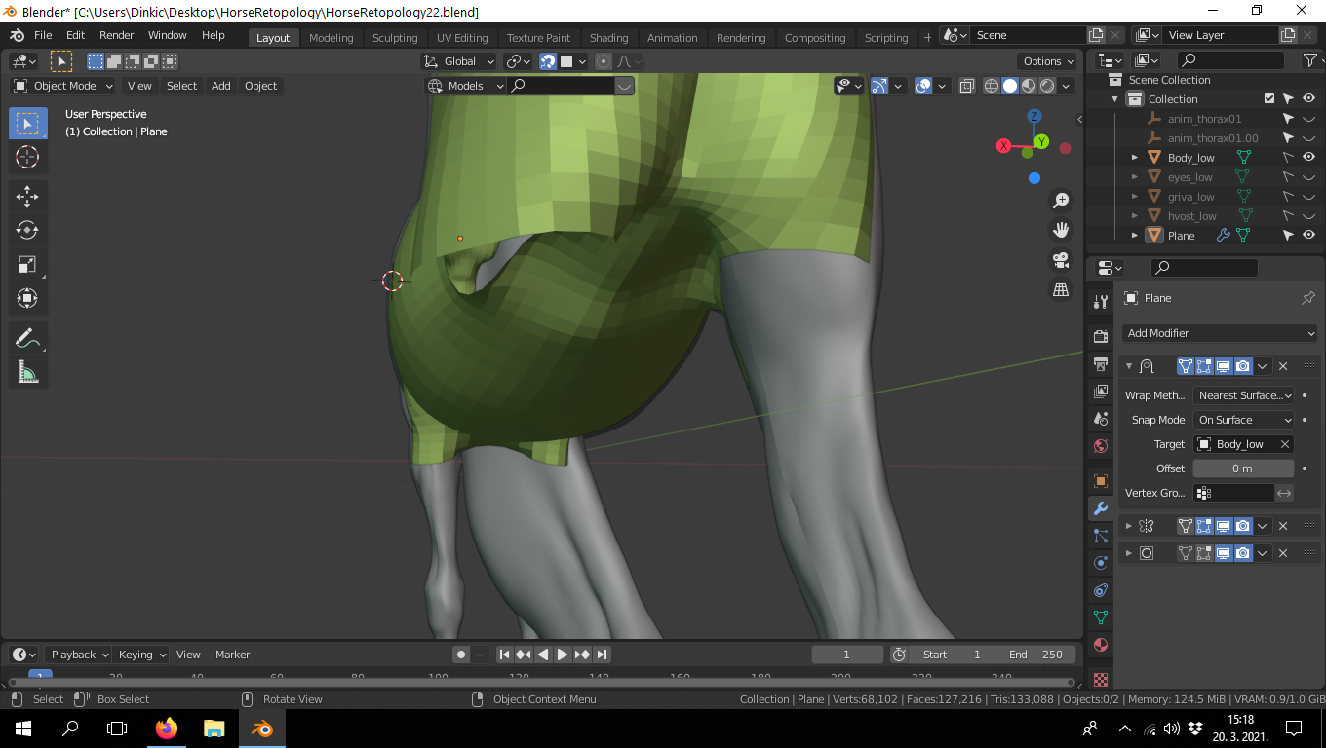Open Wrap Method Nearest Surface dropdown
This screenshot has width=1326, height=748.
tap(1244, 395)
